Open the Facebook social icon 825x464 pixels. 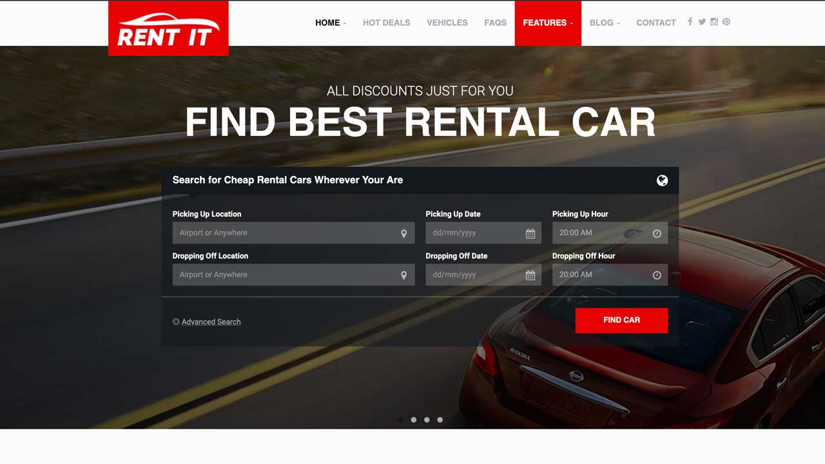[x=690, y=22]
